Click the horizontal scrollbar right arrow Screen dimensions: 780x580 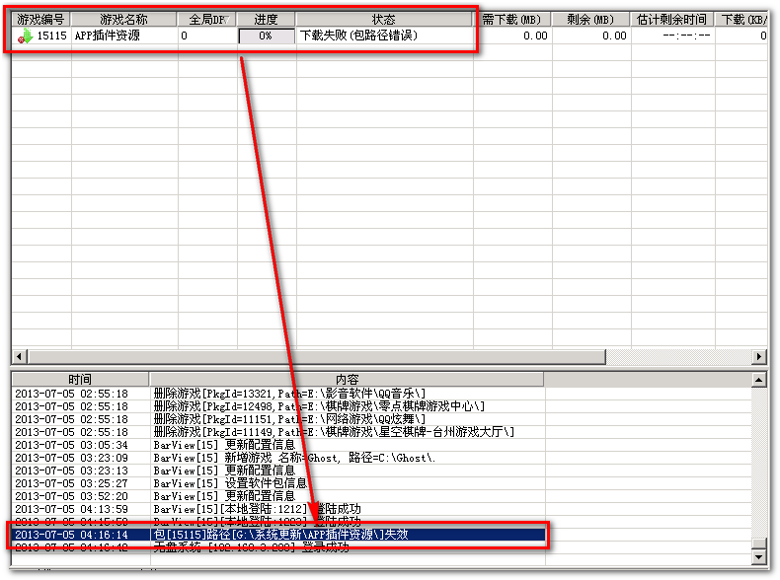pyautogui.click(x=759, y=356)
